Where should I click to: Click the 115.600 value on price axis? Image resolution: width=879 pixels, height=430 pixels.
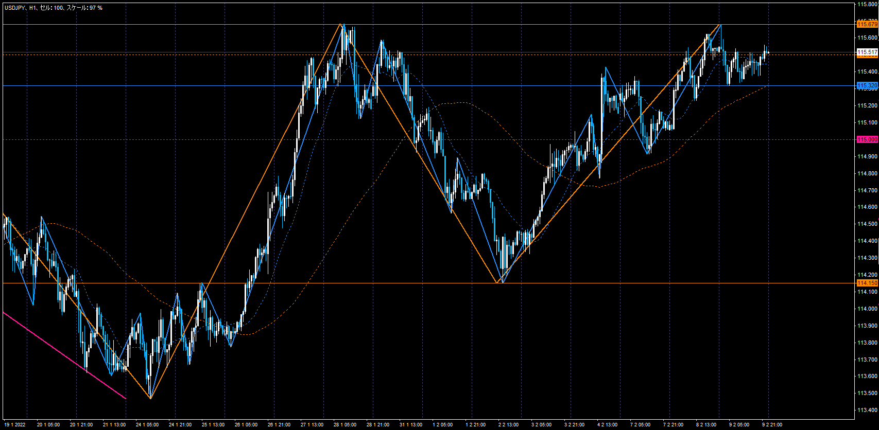coord(867,38)
